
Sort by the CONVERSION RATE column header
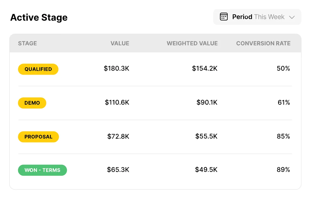click(263, 43)
